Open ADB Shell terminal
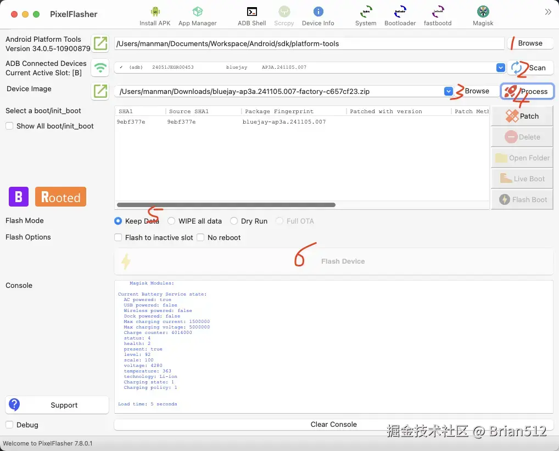Screen dimensions: 559x451 pos(251,16)
